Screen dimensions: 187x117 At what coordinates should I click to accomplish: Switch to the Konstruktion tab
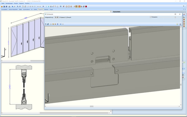(x=26, y=9)
